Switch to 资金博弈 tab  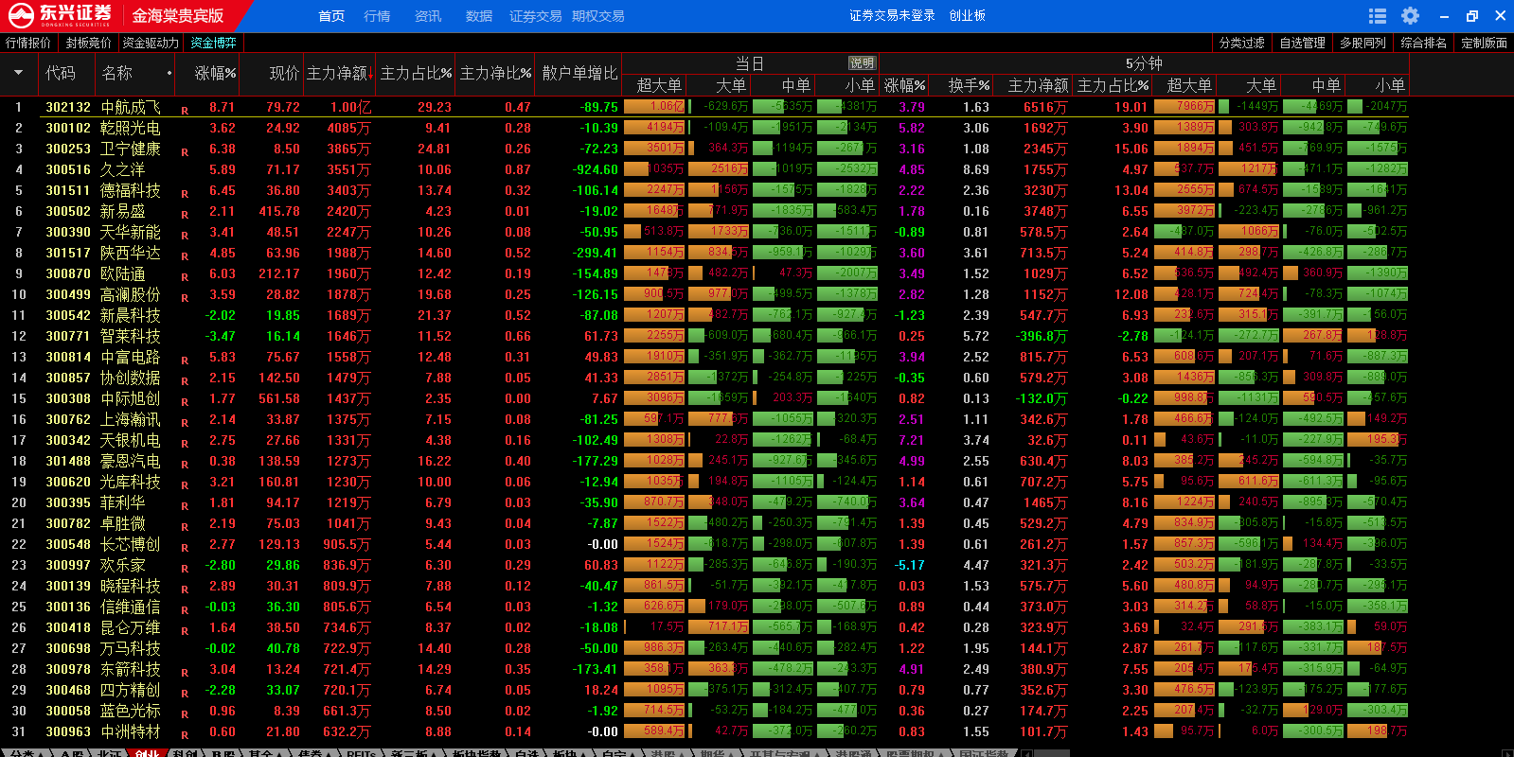pyautogui.click(x=213, y=43)
